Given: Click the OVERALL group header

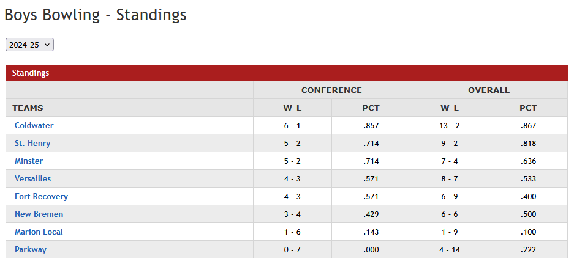Looking at the screenshot, I should (x=489, y=90).
